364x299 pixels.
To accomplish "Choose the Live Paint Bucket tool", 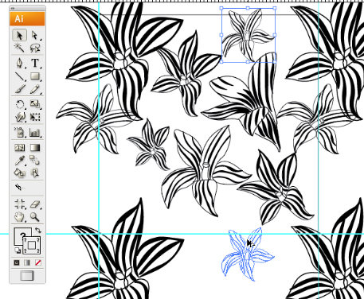I will coord(20,173).
